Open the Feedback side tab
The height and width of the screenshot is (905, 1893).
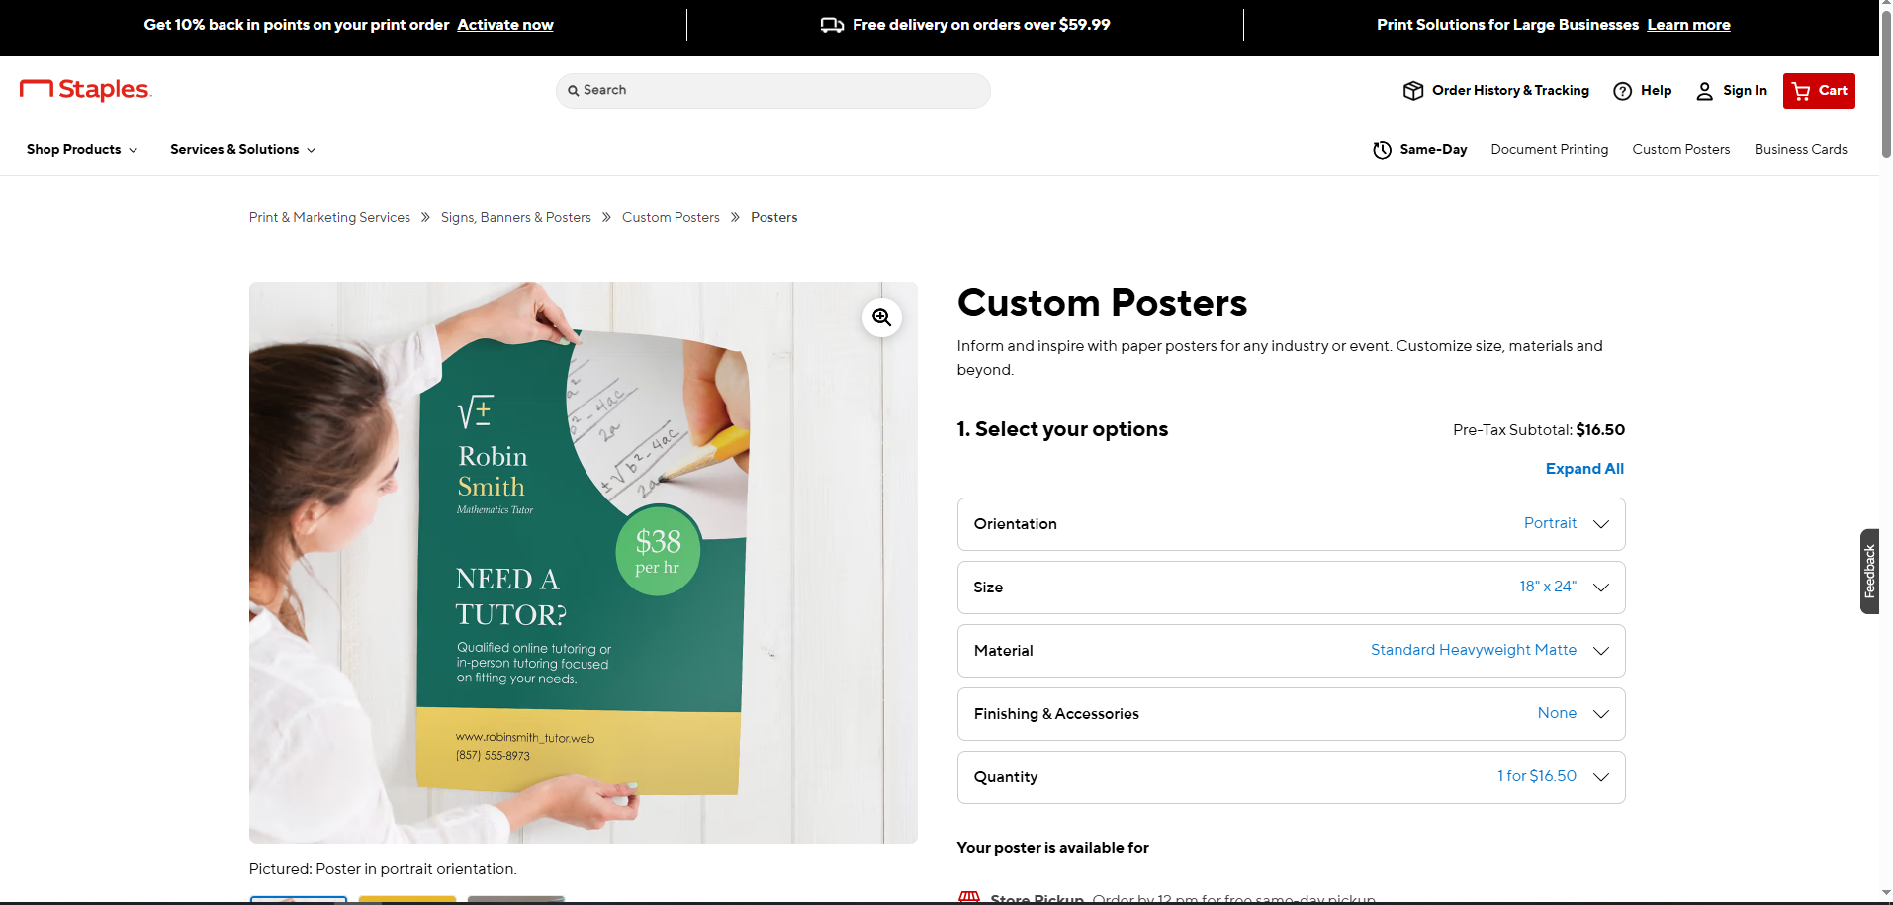(x=1869, y=572)
